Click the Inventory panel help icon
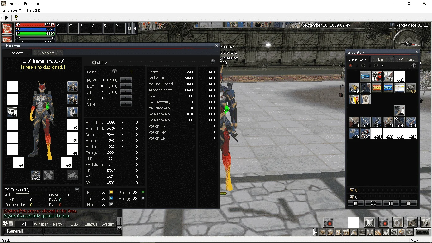The image size is (432, 243). 413,65
